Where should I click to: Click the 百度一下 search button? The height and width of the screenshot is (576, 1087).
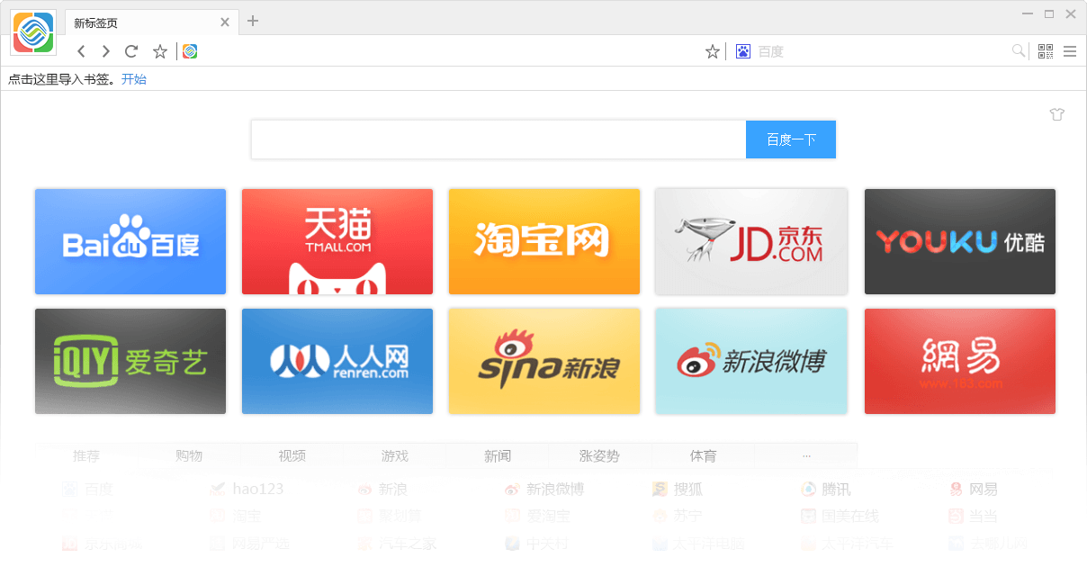pos(790,139)
